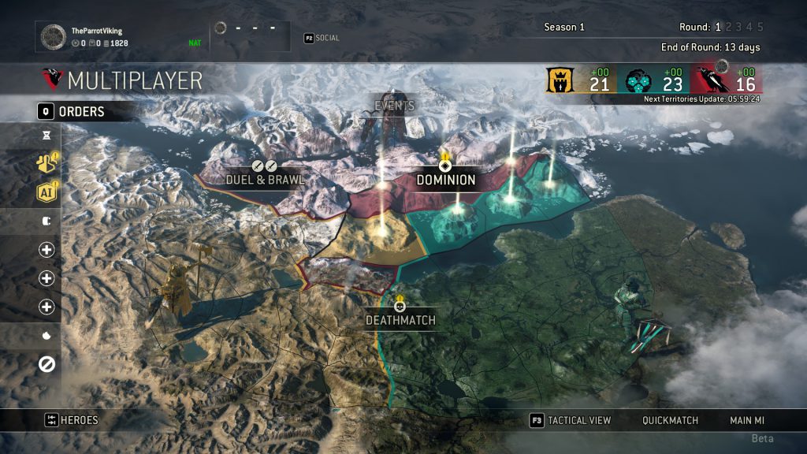Select the teal Samurai faction emblem
Viewport: 807px width, 454px height.
pos(638,81)
